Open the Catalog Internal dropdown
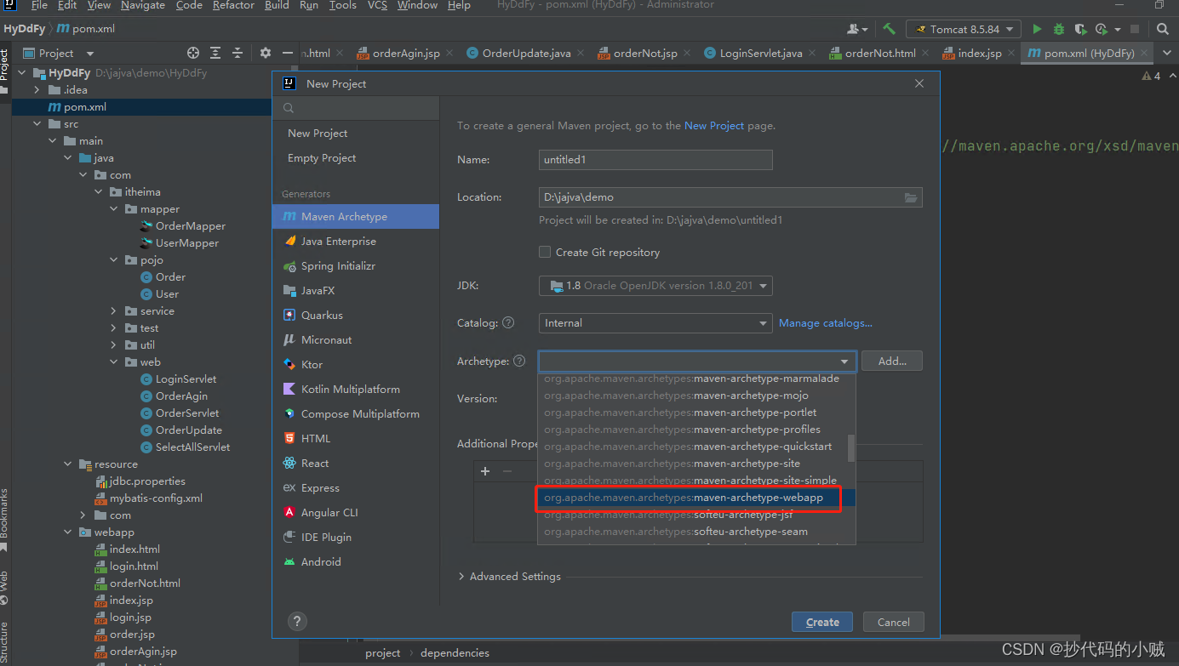Screen dimensions: 1179x666 655,323
